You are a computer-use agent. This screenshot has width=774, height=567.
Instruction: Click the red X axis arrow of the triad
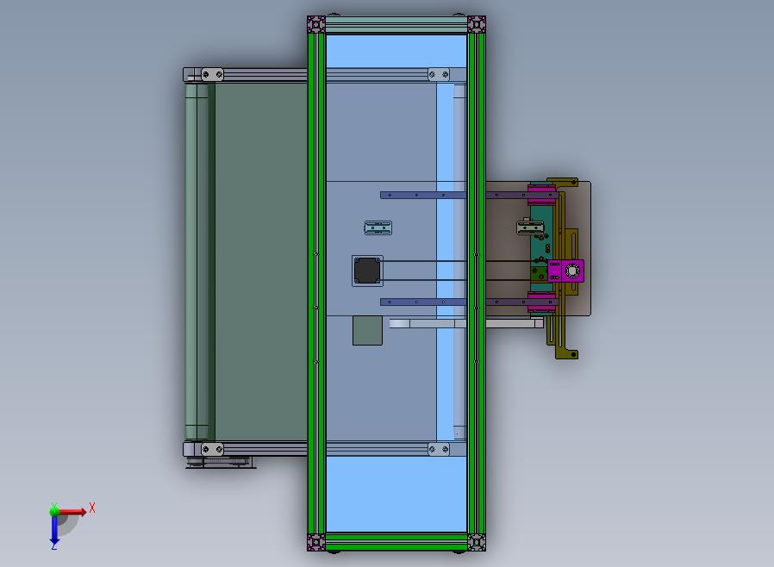(x=73, y=512)
